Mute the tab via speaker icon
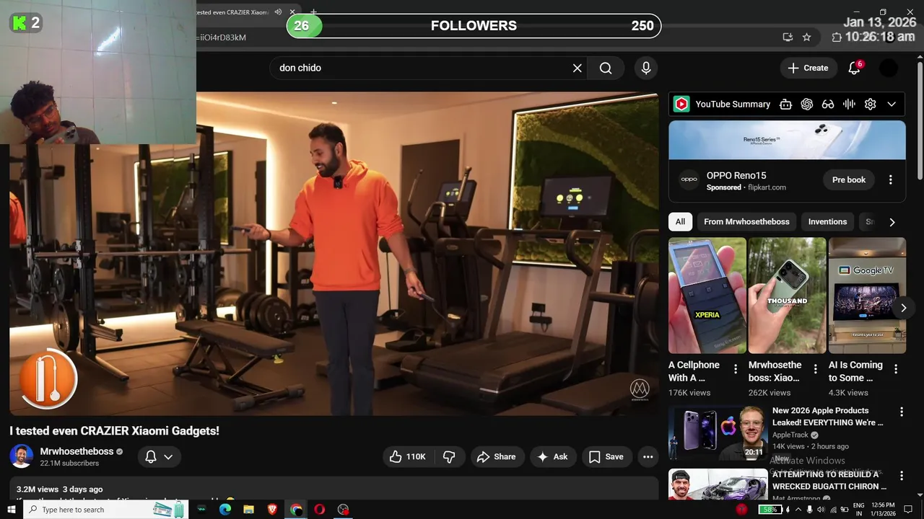Image resolution: width=924 pixels, height=519 pixels. 278,12
